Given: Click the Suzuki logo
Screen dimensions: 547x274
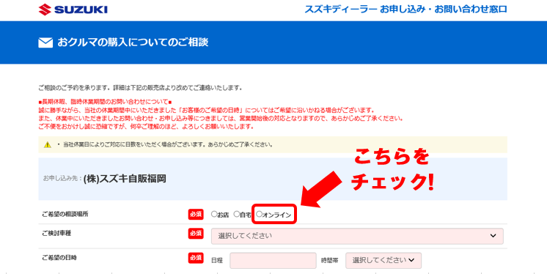Looking at the screenshot, I should click(x=73, y=10).
